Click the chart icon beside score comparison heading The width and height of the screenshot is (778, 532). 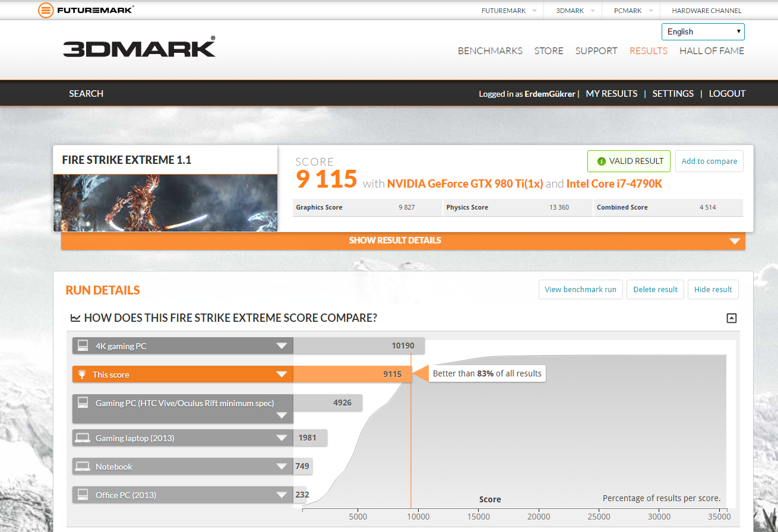pos(75,318)
